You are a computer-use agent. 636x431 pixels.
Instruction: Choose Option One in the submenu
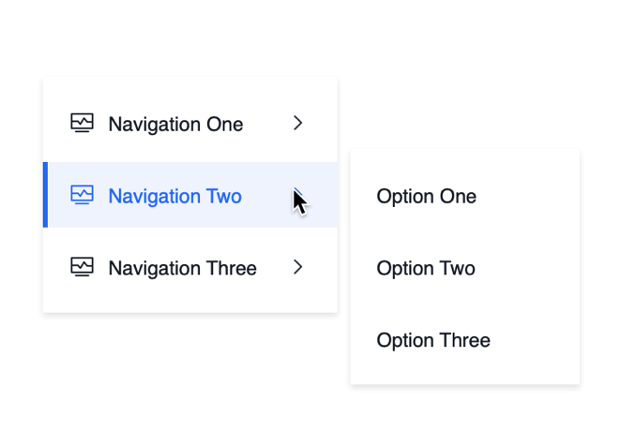(426, 196)
